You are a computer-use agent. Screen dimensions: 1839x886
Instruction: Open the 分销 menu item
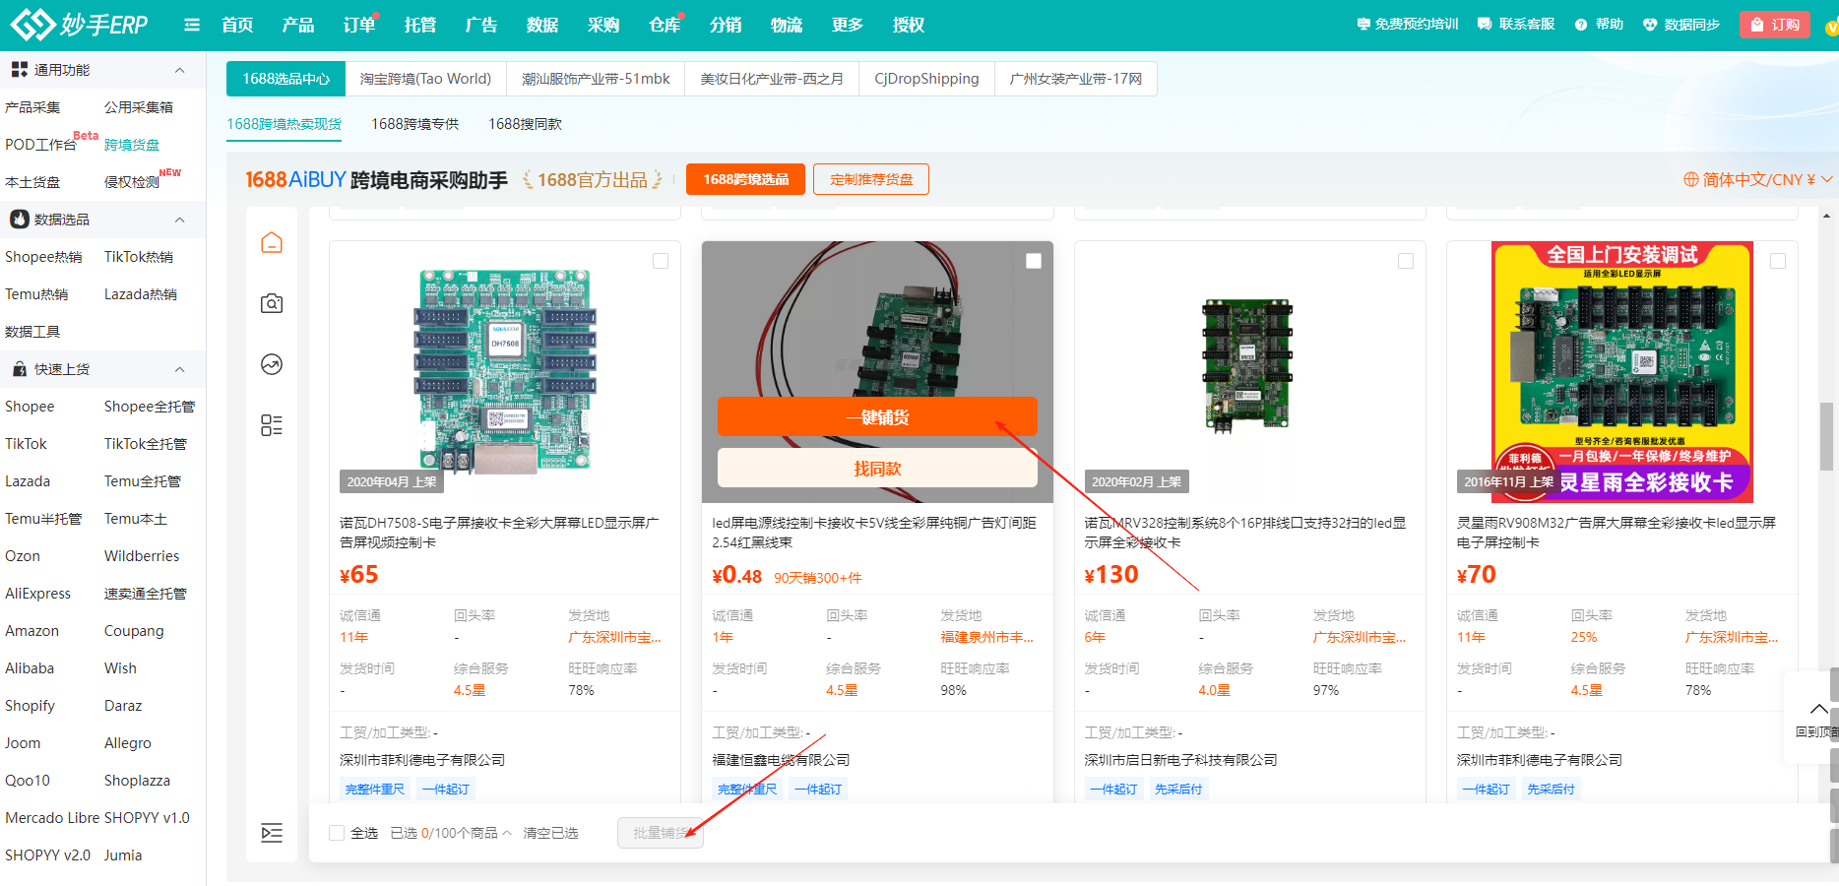(726, 25)
